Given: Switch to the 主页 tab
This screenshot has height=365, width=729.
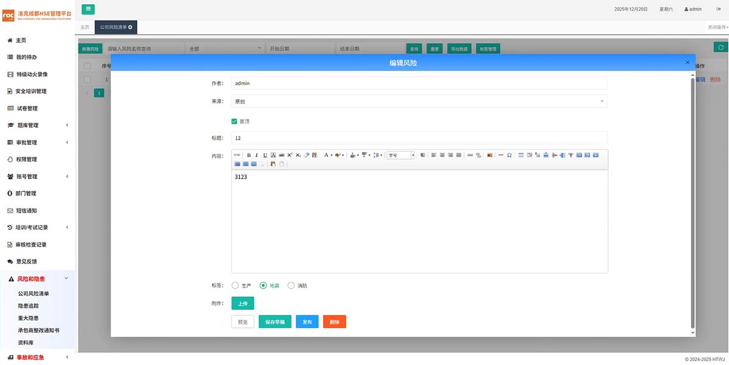Looking at the screenshot, I should click(x=84, y=27).
